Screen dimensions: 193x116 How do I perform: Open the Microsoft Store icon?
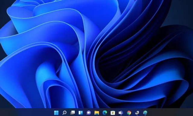click(113, 113)
